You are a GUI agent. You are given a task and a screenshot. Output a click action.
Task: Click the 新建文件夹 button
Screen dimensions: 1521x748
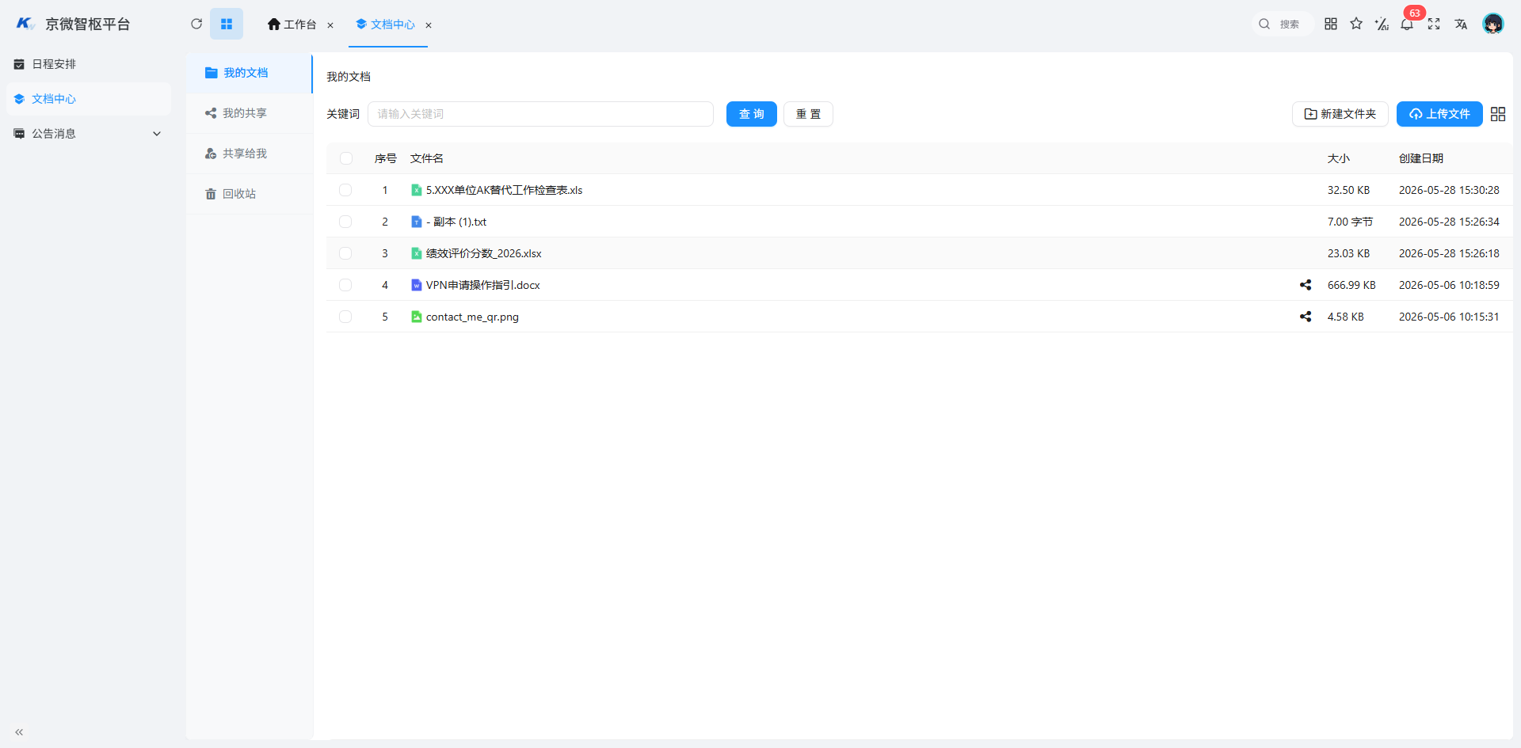pyautogui.click(x=1340, y=114)
